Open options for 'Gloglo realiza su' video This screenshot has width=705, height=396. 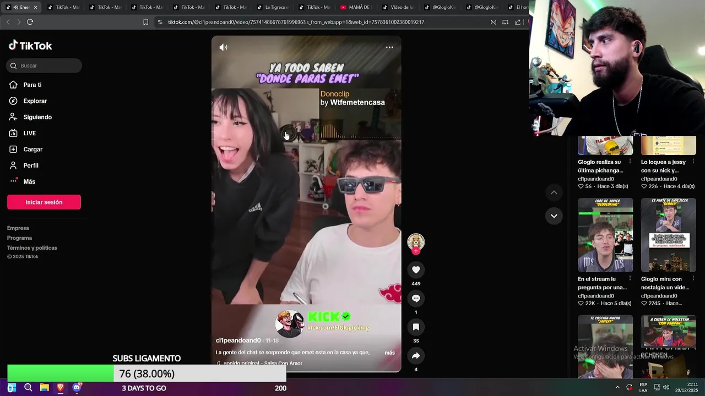tap(630, 162)
